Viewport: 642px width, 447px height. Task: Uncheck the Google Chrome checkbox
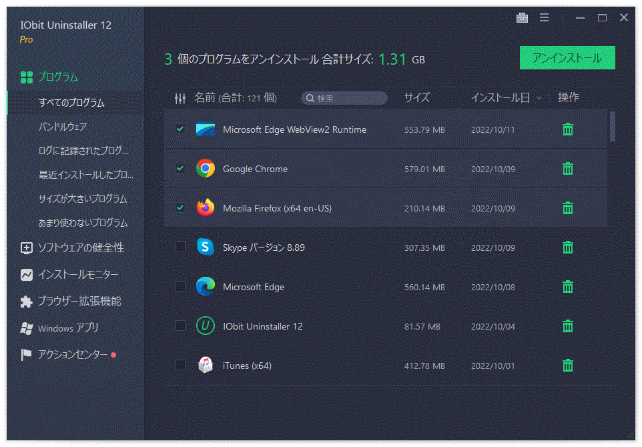(180, 168)
